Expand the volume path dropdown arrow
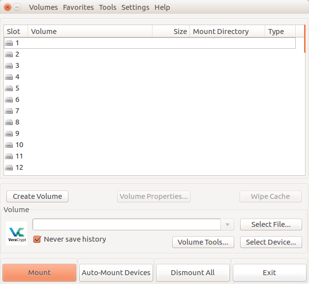This screenshot has height=284, width=309. (227, 225)
